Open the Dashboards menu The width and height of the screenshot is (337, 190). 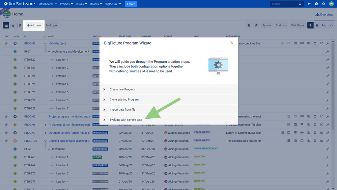click(x=48, y=4)
